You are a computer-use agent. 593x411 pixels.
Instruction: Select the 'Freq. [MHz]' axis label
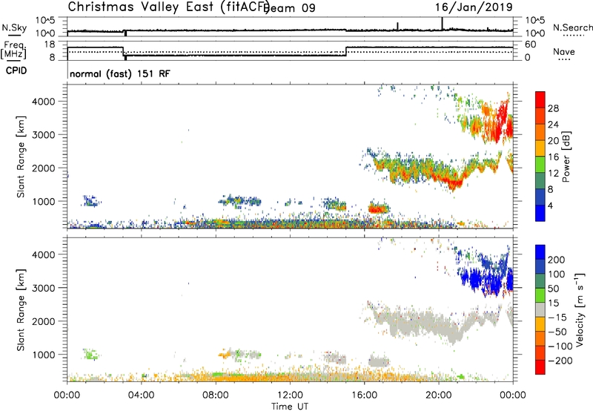tap(13, 50)
